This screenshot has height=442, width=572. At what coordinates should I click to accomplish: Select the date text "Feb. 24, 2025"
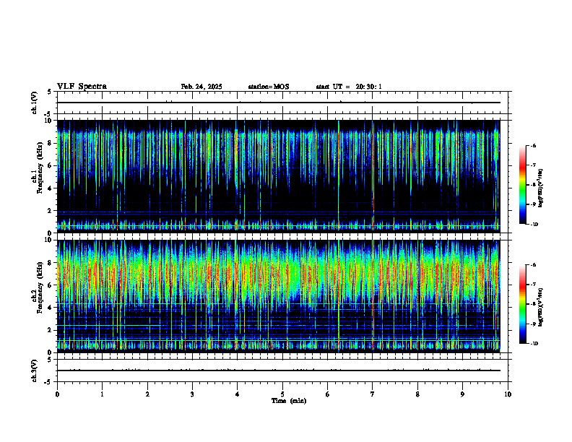(x=201, y=87)
